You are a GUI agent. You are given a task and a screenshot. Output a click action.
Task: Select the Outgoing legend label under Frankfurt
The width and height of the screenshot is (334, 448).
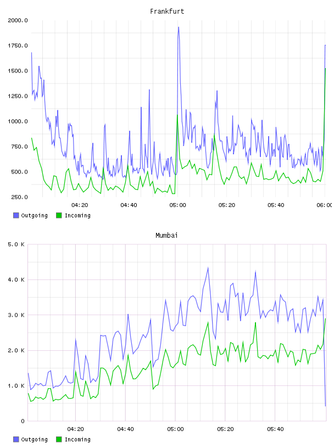pyautogui.click(x=34, y=216)
